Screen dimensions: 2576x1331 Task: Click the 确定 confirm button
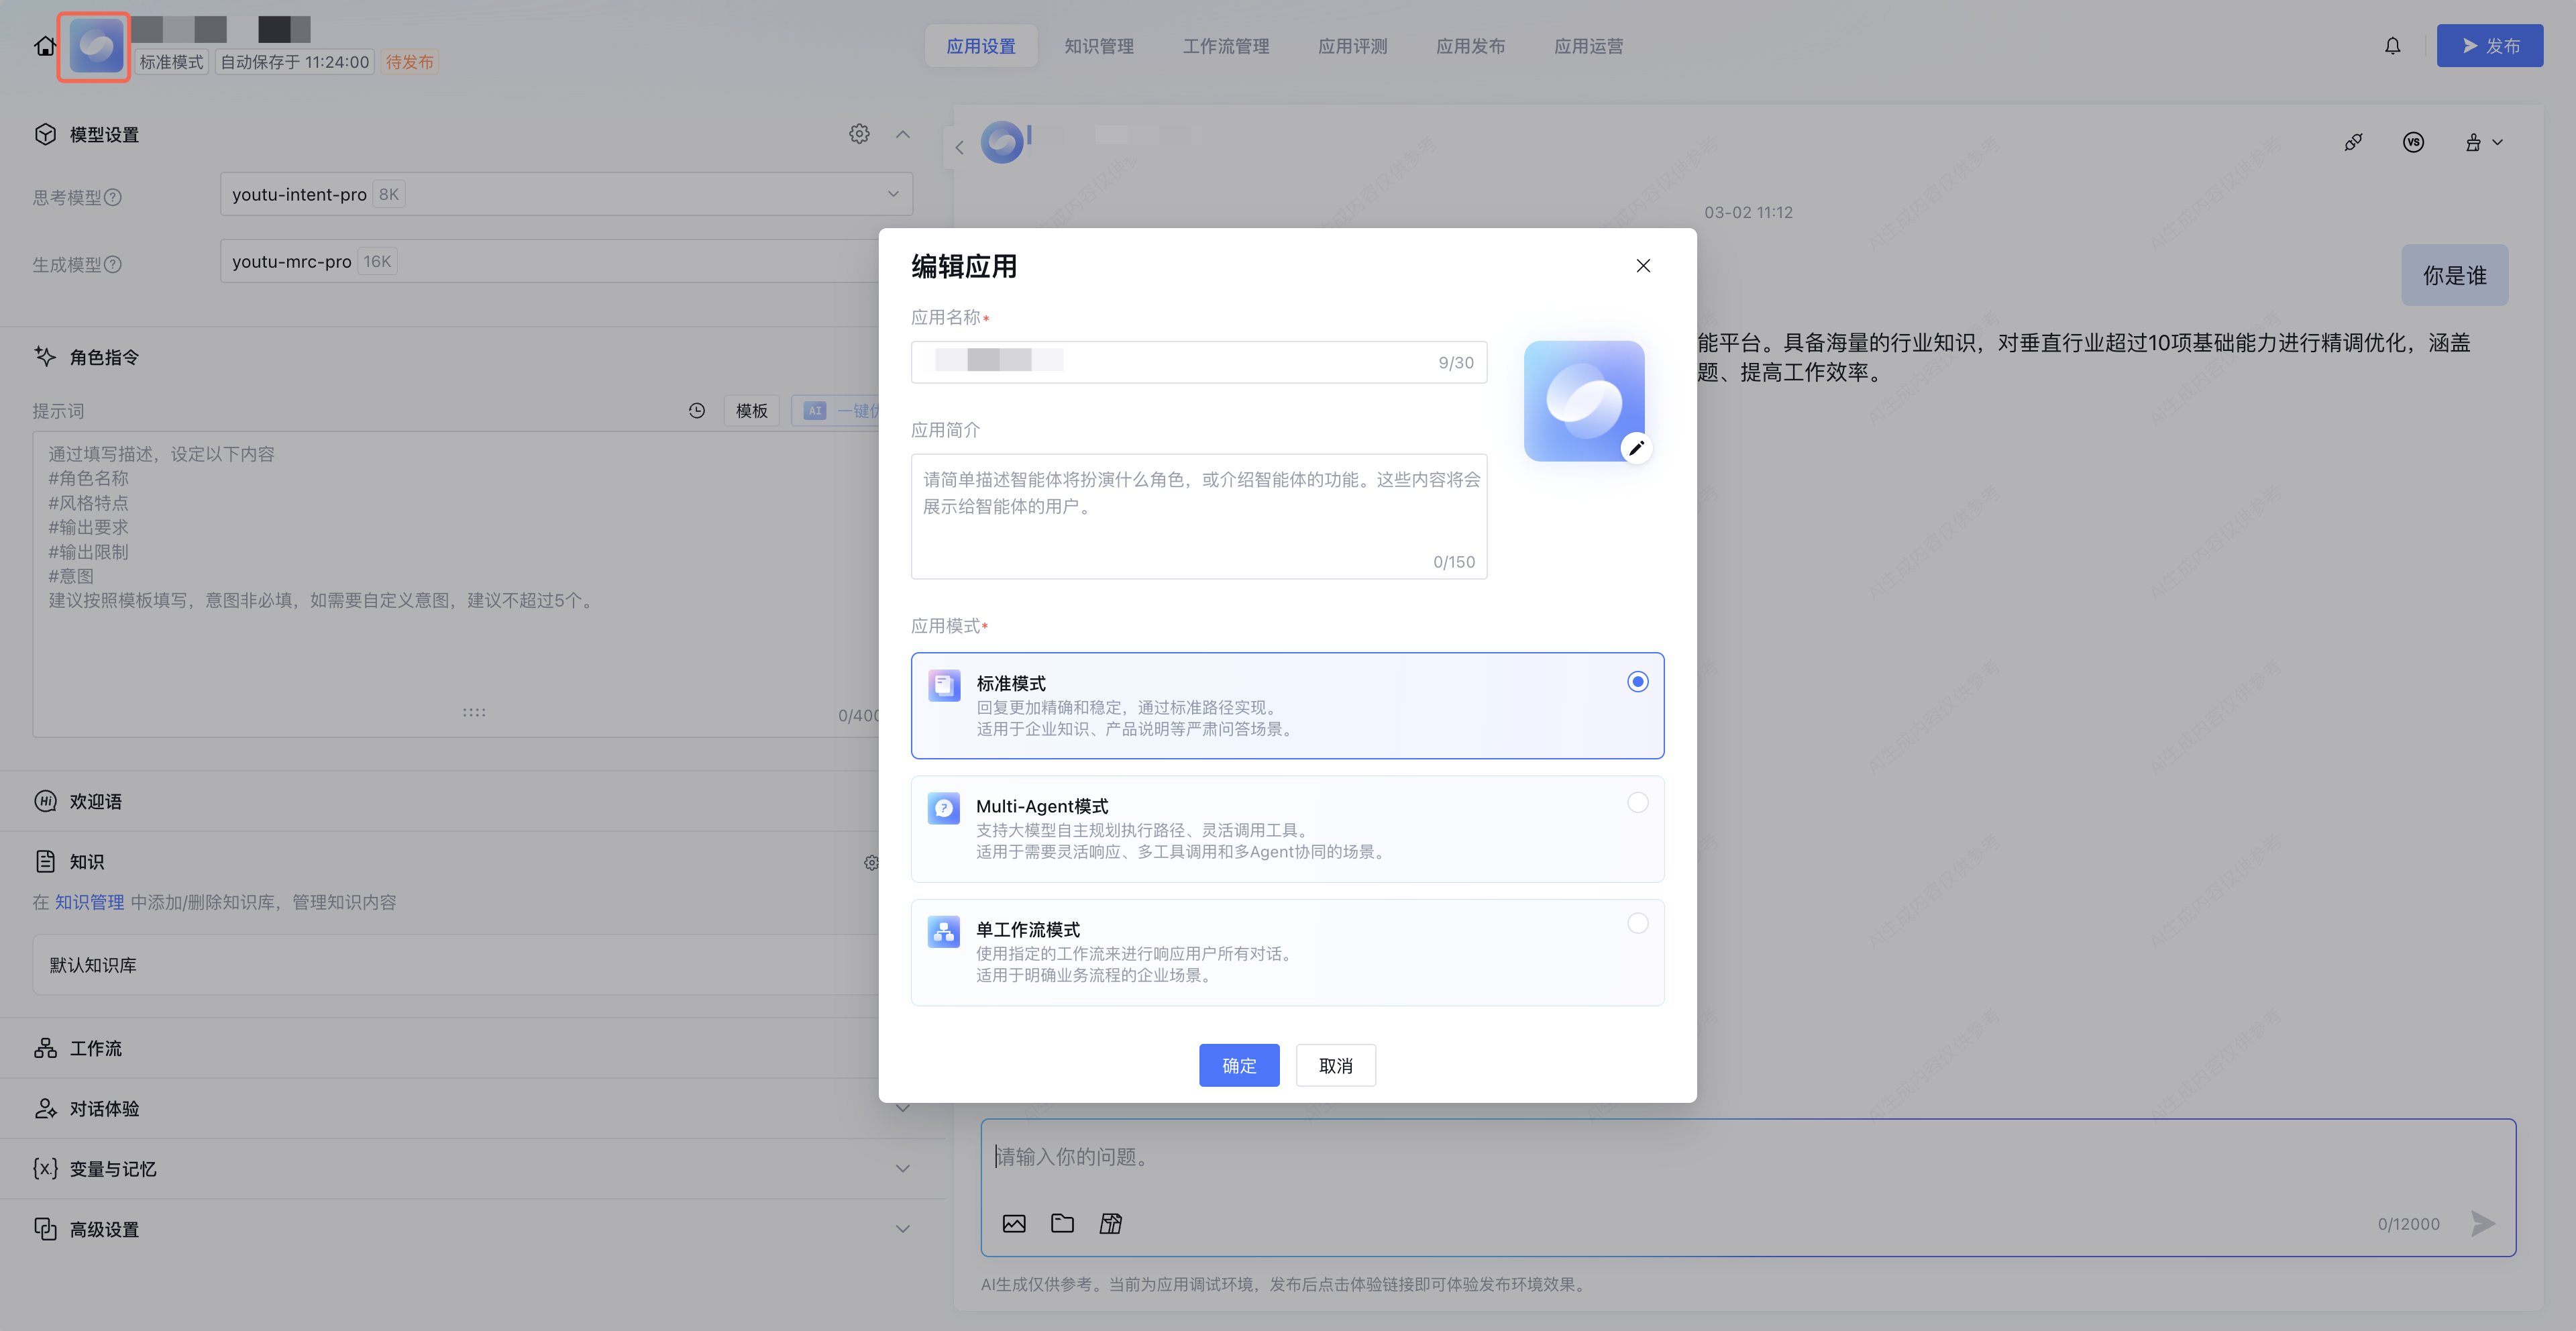(1239, 1065)
